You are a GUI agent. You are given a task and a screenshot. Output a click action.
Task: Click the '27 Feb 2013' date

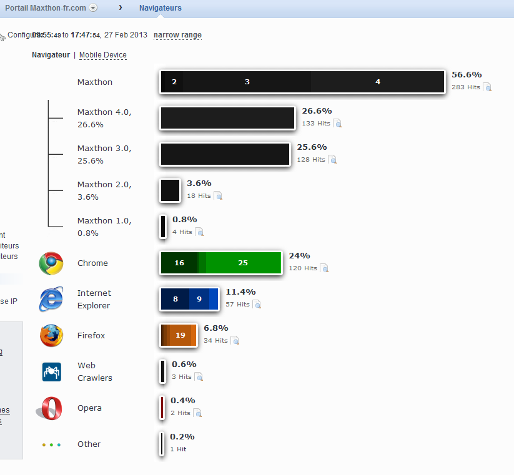pos(126,35)
